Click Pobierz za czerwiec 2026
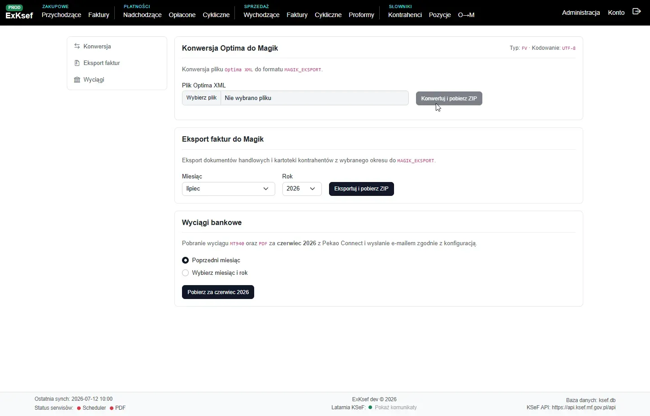650x416 pixels. click(x=218, y=292)
